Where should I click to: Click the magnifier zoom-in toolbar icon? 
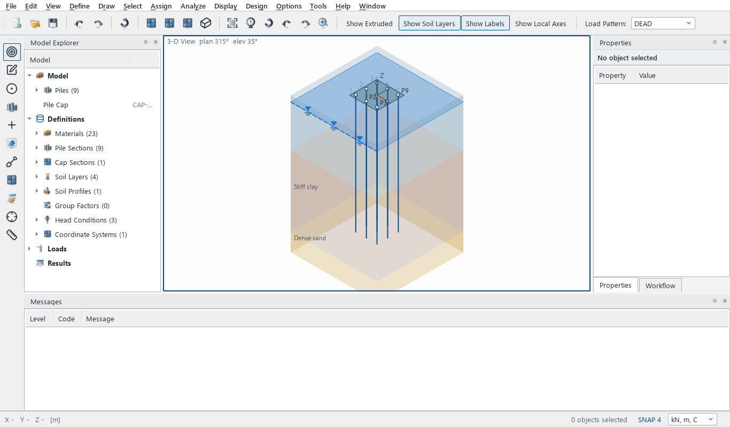point(323,23)
